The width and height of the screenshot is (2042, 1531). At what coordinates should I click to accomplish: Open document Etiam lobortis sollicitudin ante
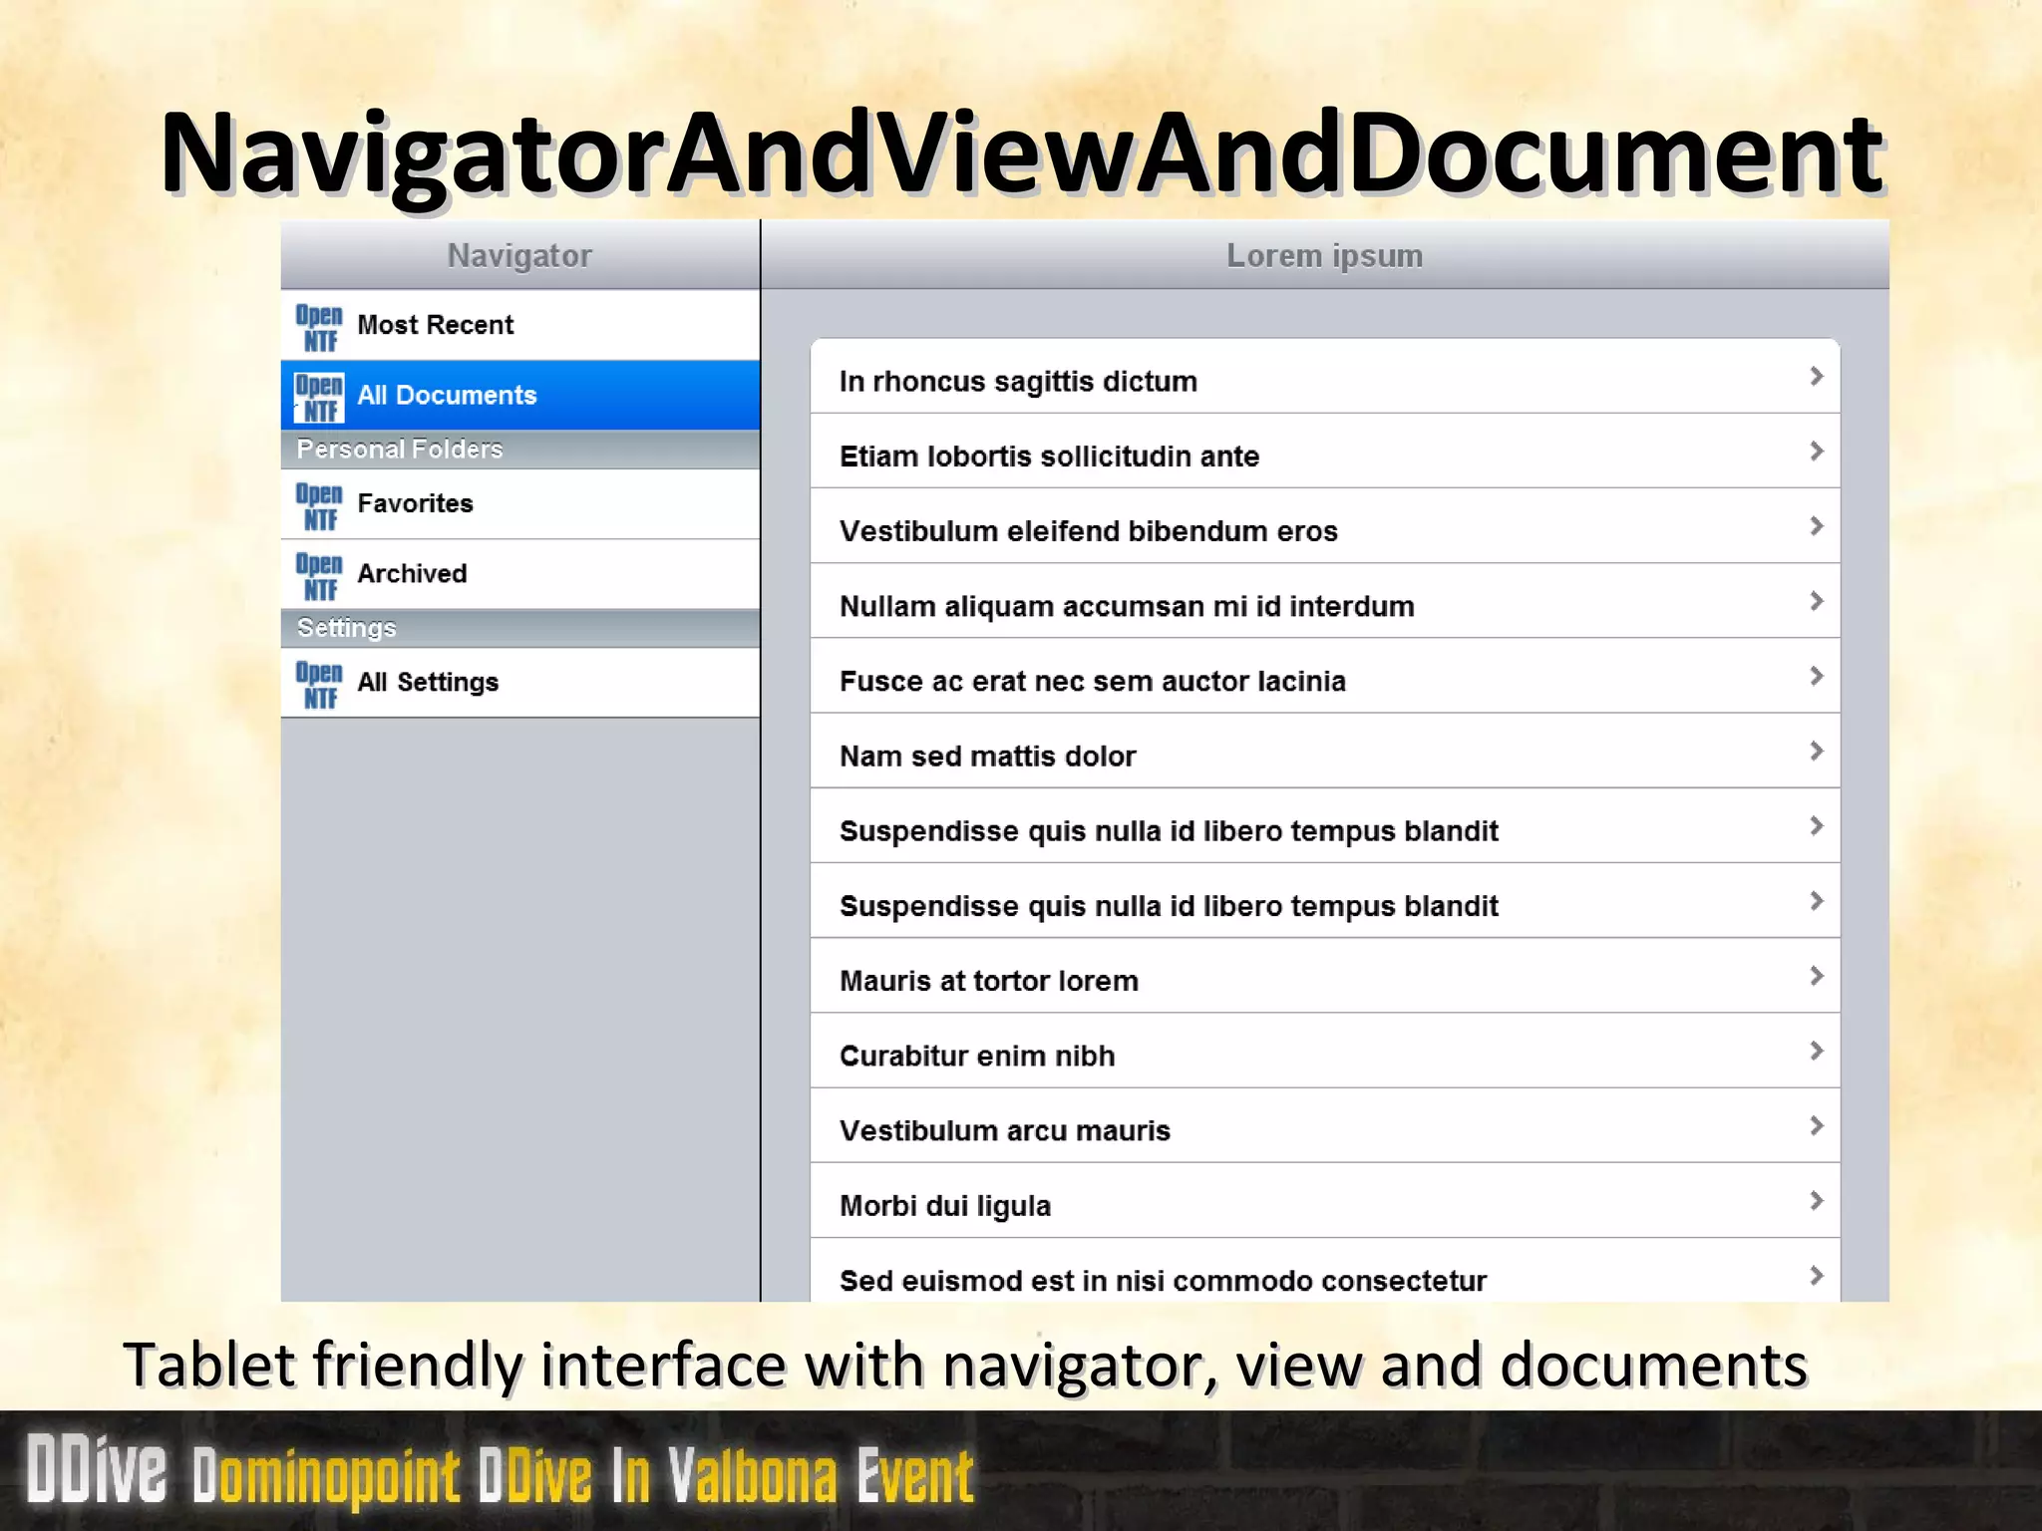pyautogui.click(x=1325, y=451)
